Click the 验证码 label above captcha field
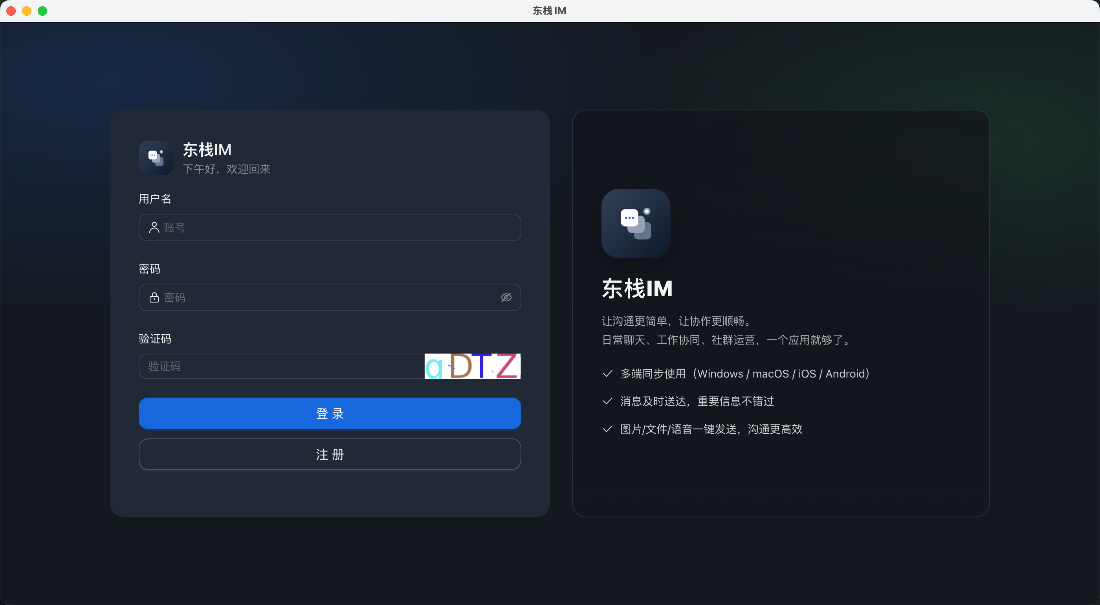The width and height of the screenshot is (1100, 605). tap(155, 339)
